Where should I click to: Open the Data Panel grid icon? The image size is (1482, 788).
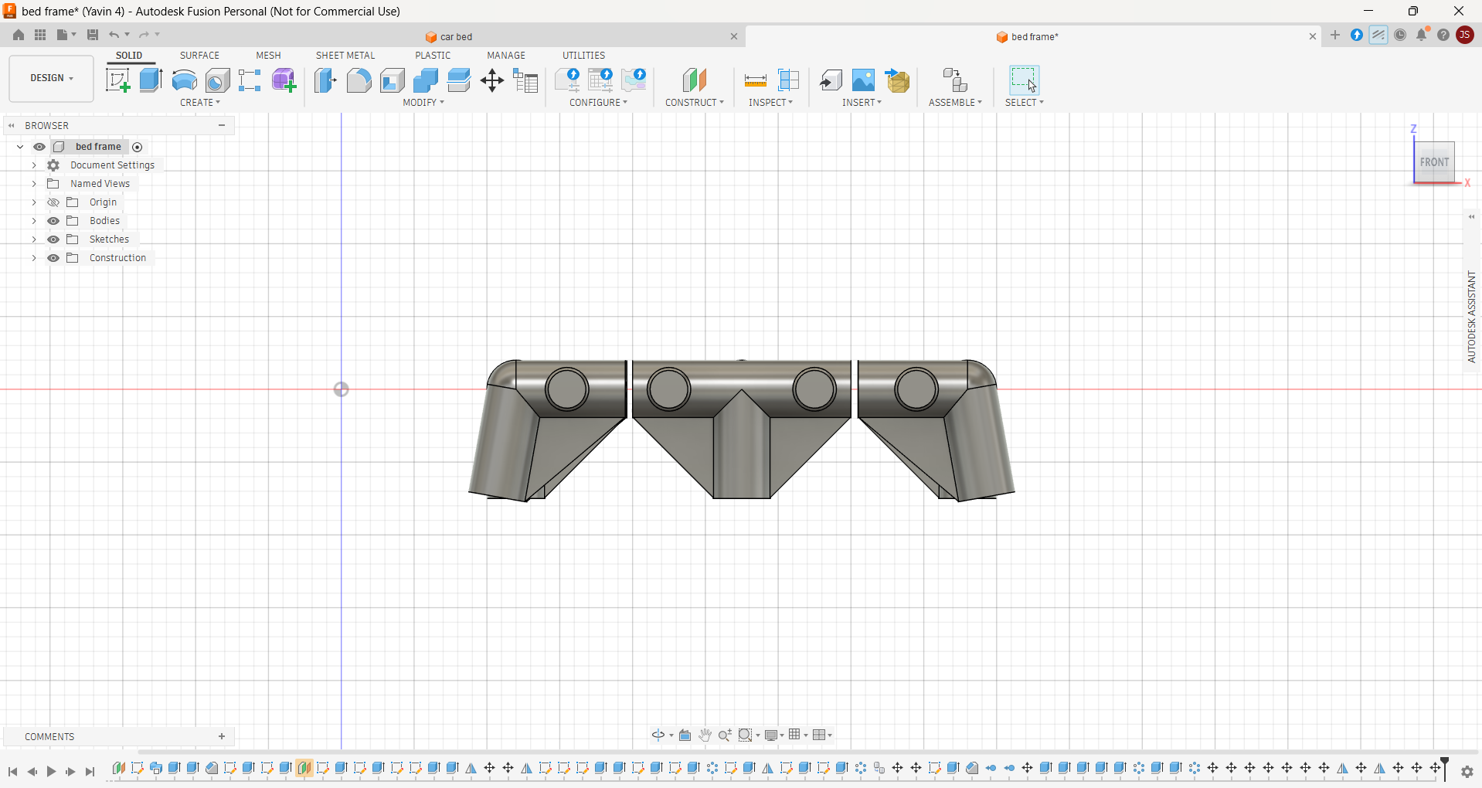click(40, 35)
